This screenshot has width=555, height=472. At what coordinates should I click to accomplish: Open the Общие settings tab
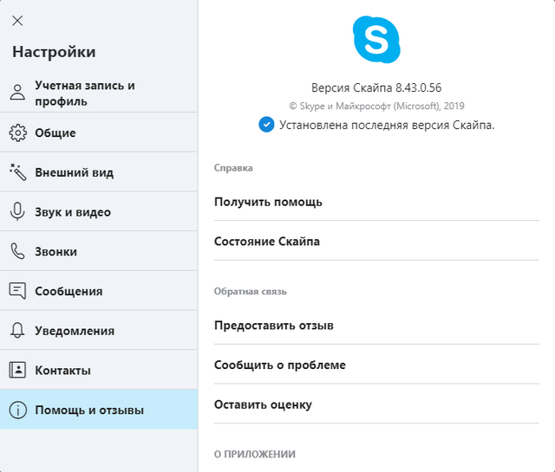55,133
